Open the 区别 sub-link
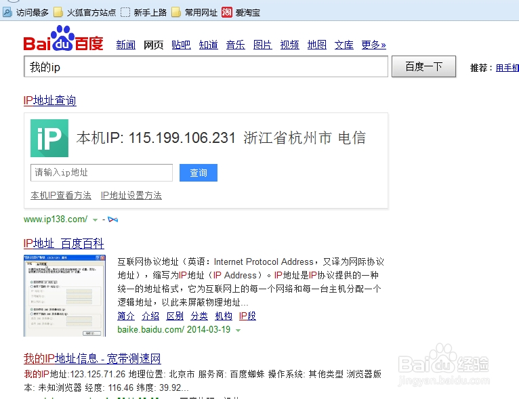Viewport: 519px width, 399px height. [175, 316]
